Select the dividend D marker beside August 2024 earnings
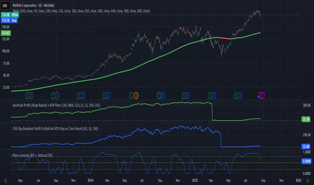Viewport: 314px width, 185px height. (163, 96)
